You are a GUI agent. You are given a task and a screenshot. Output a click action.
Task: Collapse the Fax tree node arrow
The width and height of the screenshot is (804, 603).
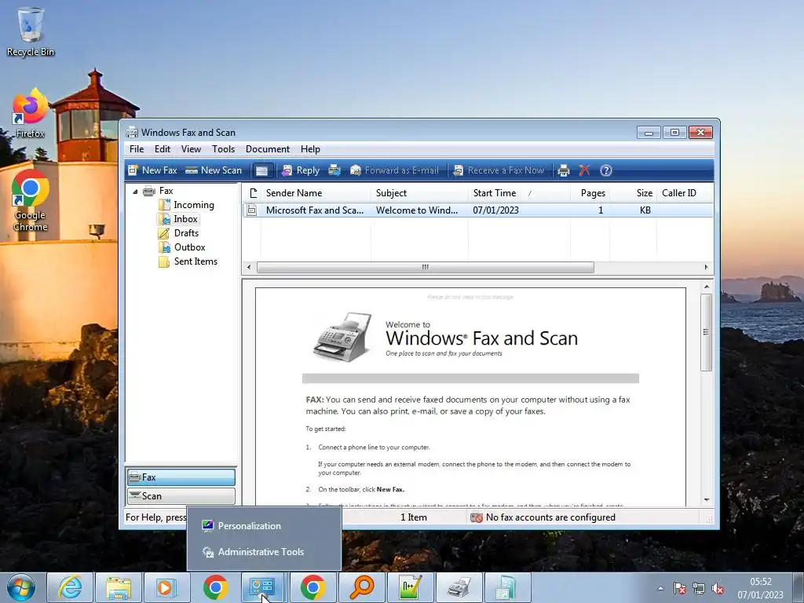(135, 192)
